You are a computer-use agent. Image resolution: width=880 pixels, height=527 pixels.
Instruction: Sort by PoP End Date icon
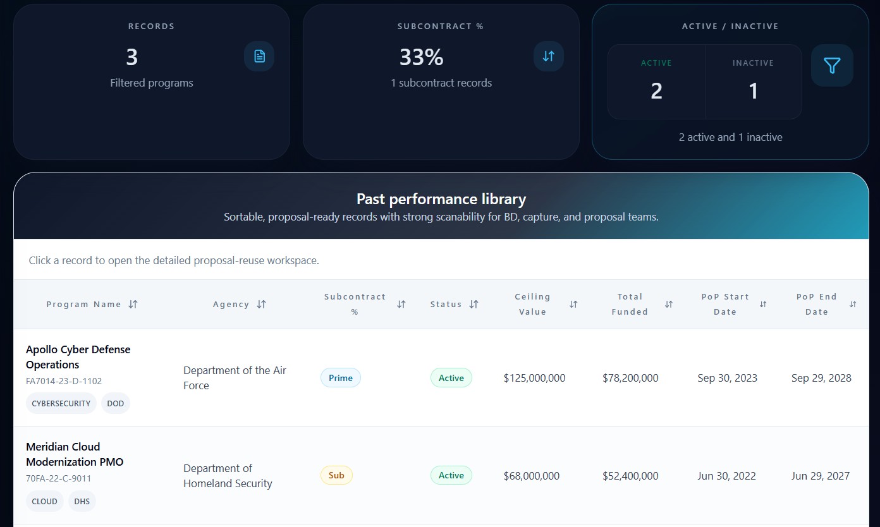(x=853, y=304)
